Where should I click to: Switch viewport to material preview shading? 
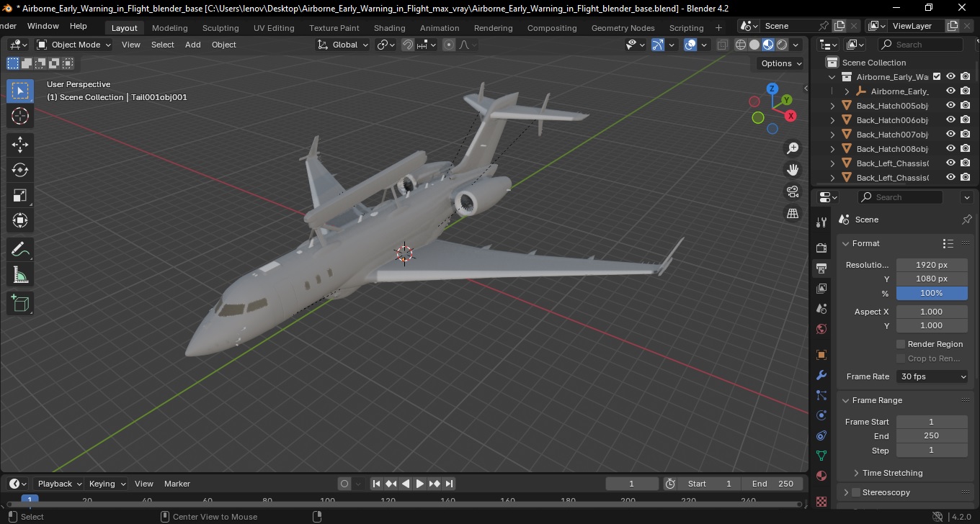(768, 45)
